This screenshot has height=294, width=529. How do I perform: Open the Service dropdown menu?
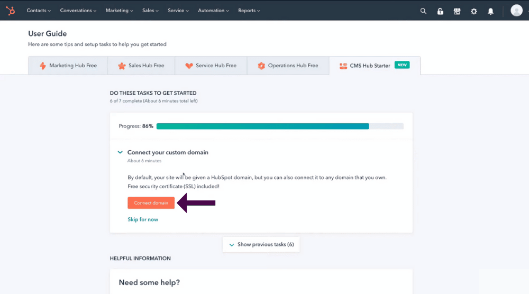(178, 11)
